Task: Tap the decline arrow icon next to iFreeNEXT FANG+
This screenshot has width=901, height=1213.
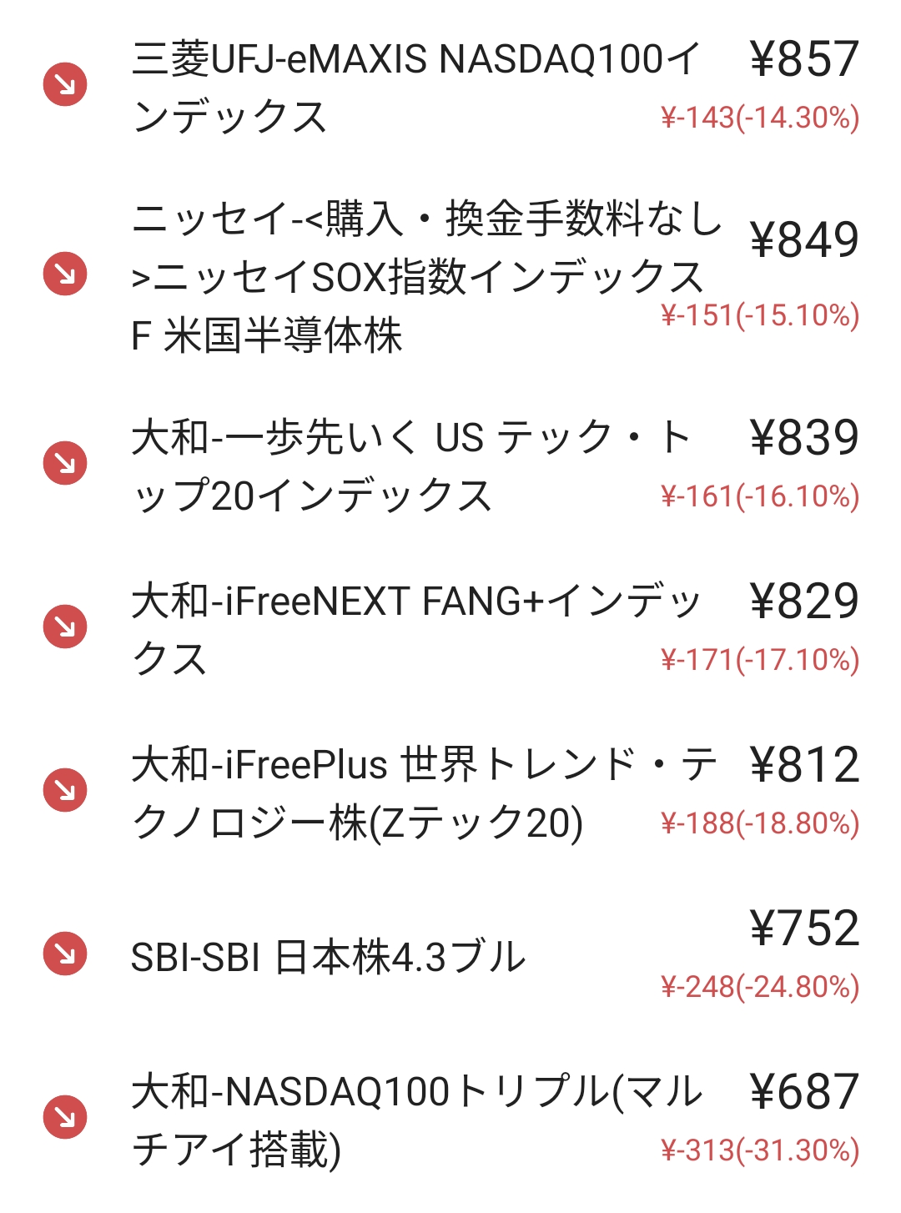Action: (65, 627)
